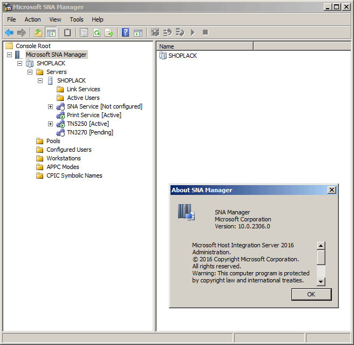Click the Pools folder icon

coord(40,141)
